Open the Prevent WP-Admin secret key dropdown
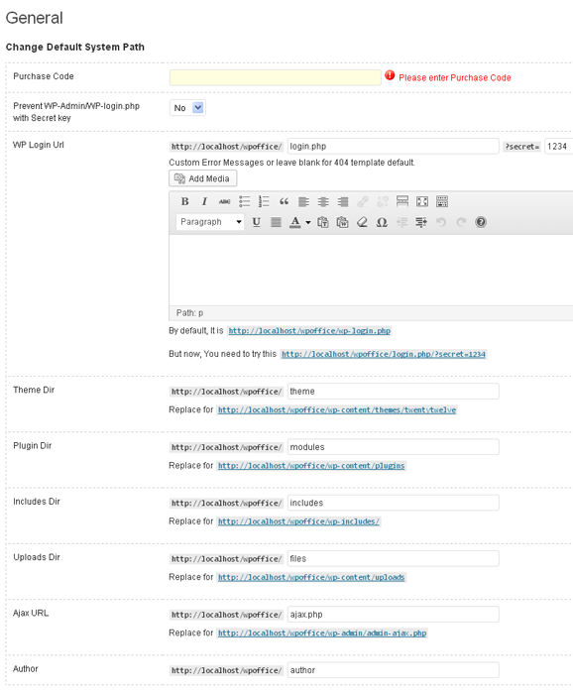The width and height of the screenshot is (573, 691). coord(187,108)
